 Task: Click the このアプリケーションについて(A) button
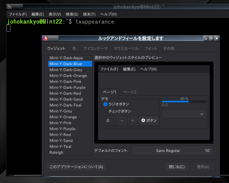tap(76, 167)
